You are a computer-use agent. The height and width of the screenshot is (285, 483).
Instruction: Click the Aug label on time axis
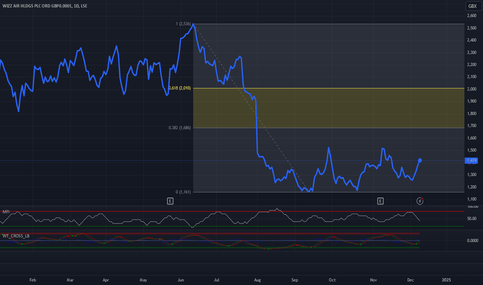point(257,280)
